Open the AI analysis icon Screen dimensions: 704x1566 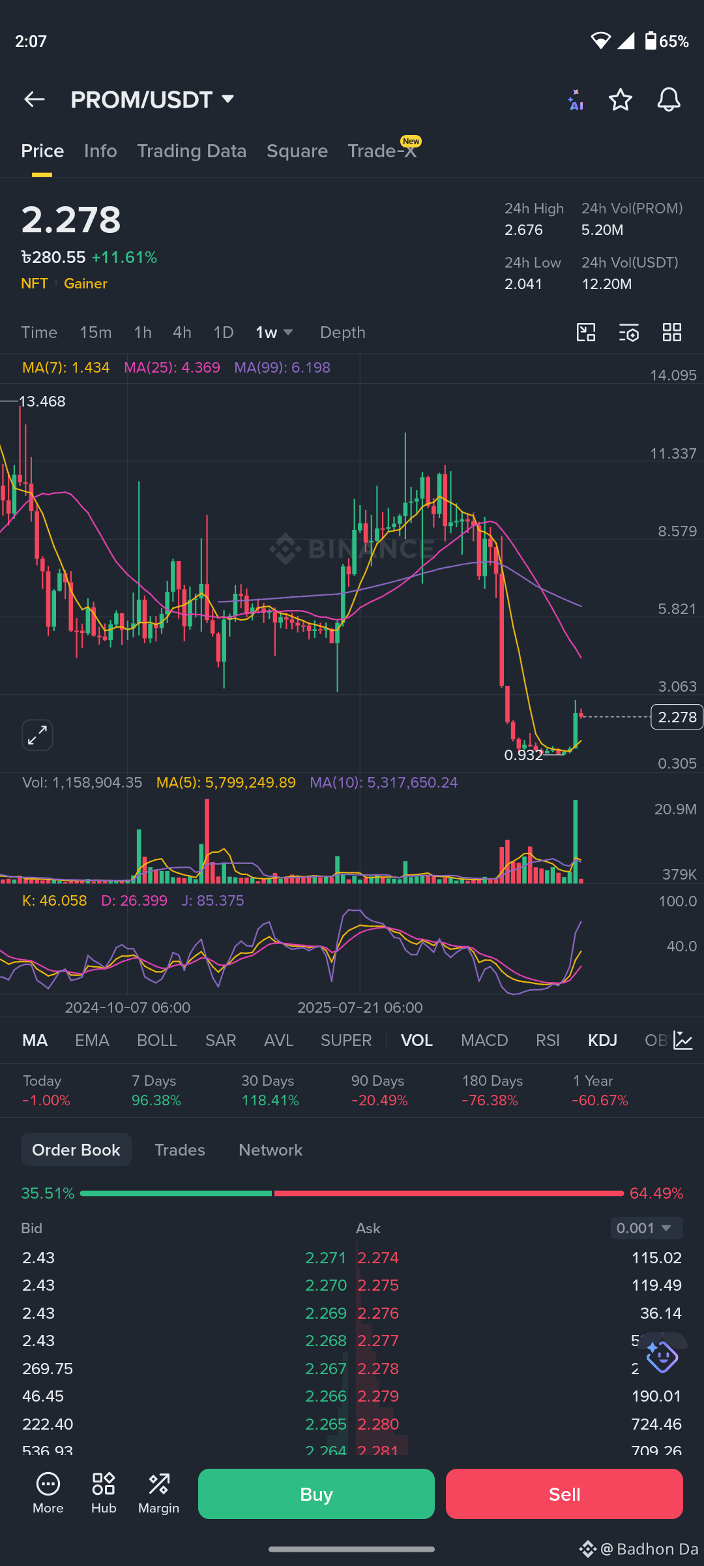point(575,100)
